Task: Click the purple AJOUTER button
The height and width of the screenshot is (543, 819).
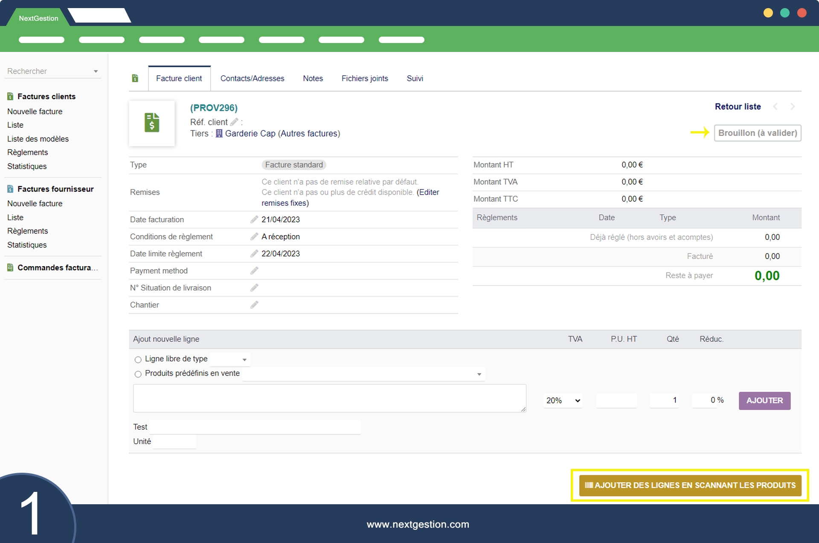Action: (x=764, y=400)
